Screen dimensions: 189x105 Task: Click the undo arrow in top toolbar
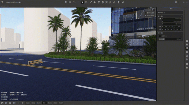(x=74, y=2)
